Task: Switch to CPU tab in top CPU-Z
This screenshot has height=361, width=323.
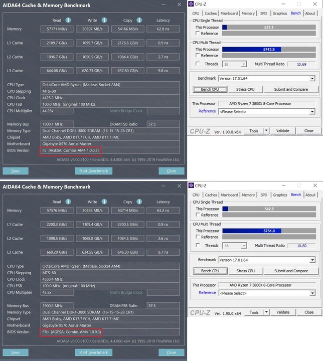Action: (x=196, y=14)
